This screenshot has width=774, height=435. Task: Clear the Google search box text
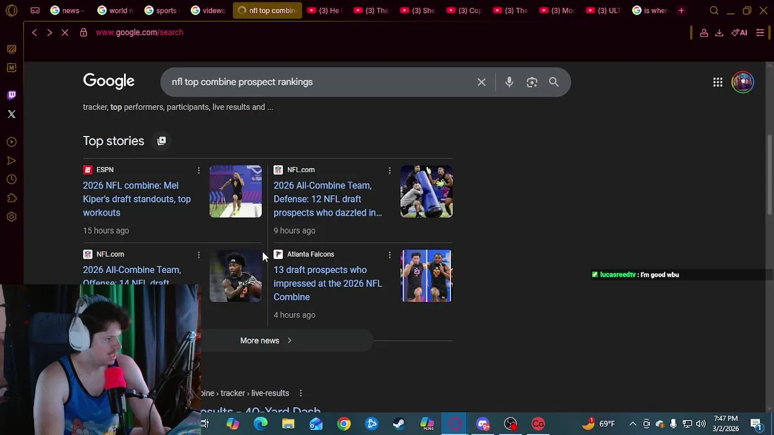(x=481, y=82)
